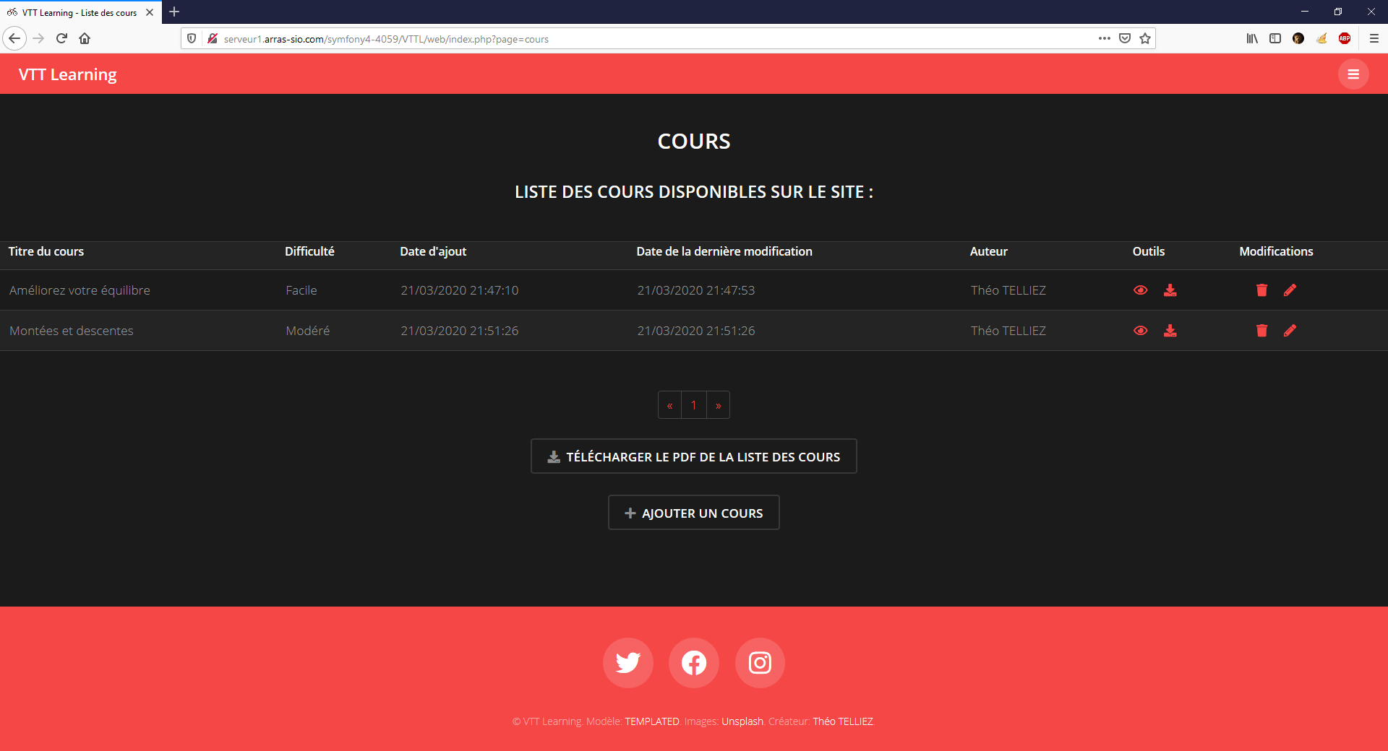
Task: Go to previous page of courses
Action: tap(669, 405)
